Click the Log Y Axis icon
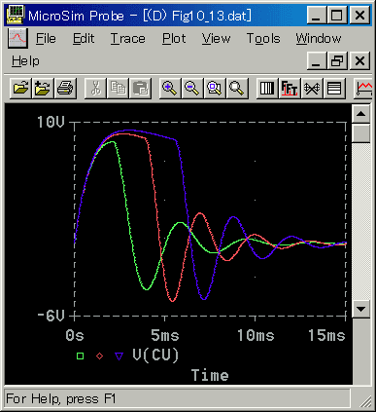 [334, 88]
